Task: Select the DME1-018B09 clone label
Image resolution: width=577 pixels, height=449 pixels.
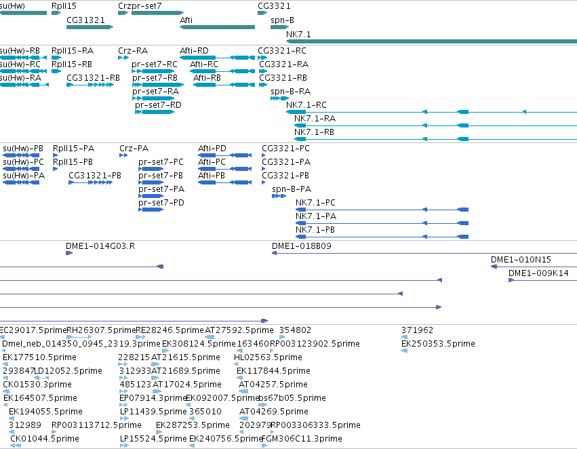Action: pyautogui.click(x=302, y=246)
